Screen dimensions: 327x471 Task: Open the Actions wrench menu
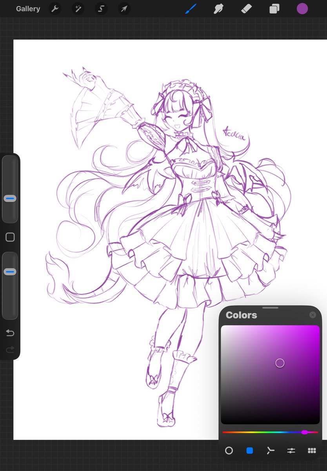[55, 9]
